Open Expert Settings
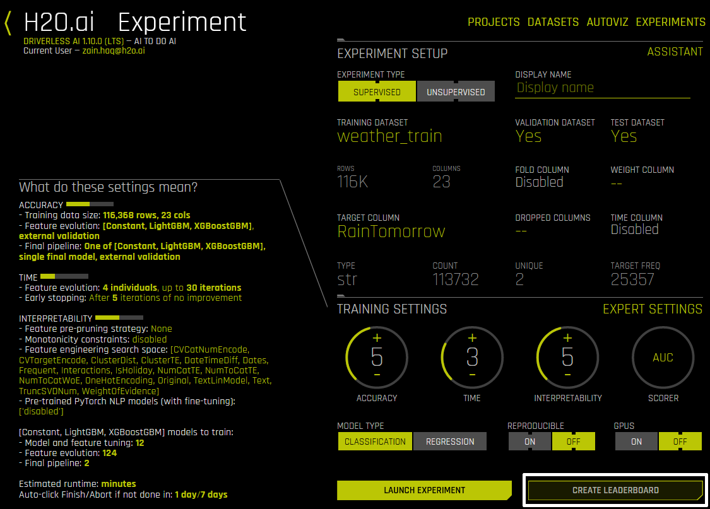This screenshot has width=710, height=509. tap(653, 309)
